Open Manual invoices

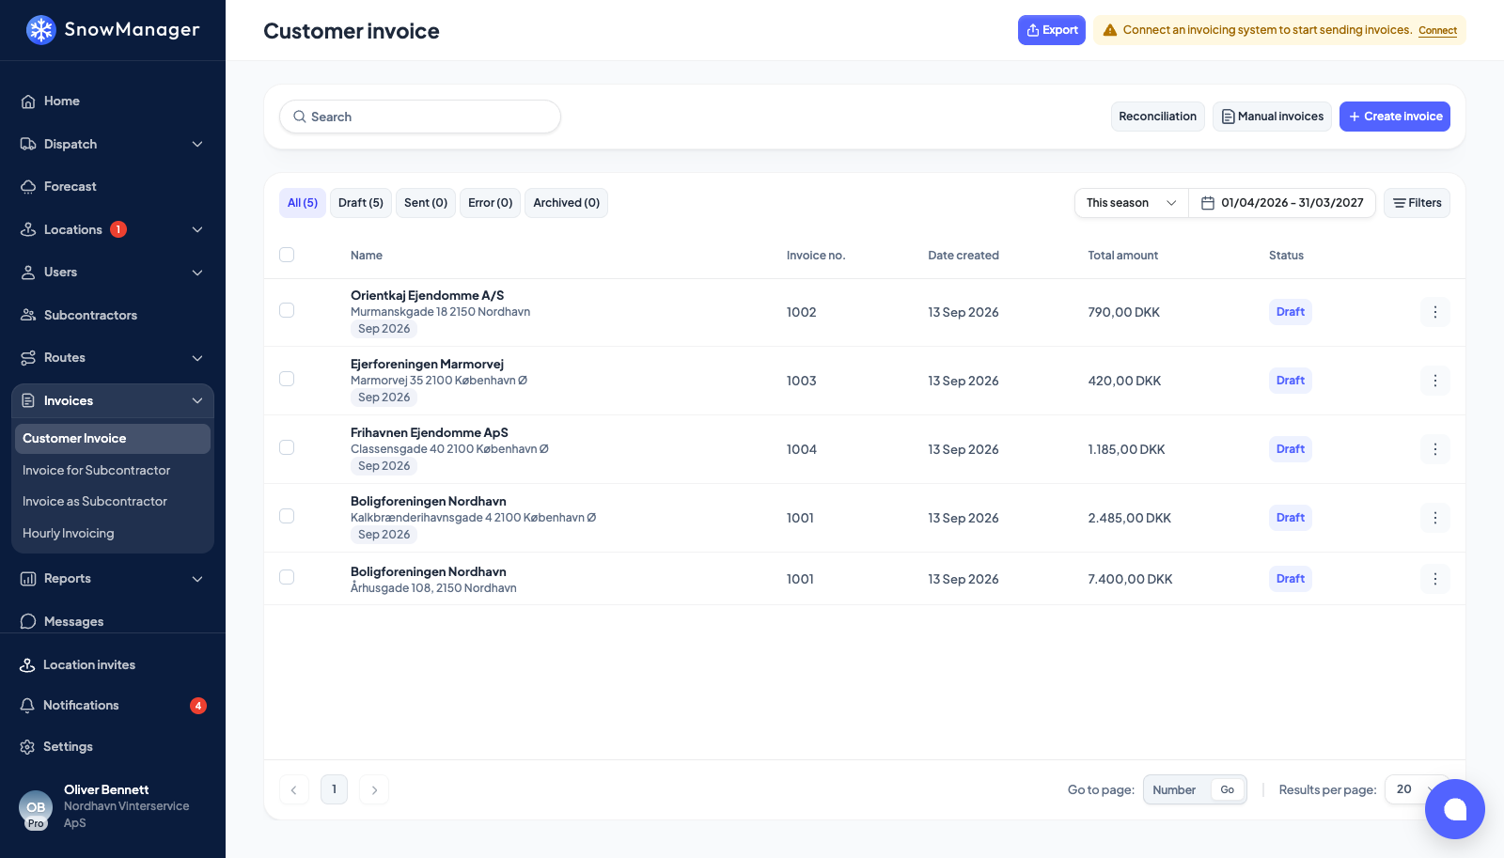1272,117
